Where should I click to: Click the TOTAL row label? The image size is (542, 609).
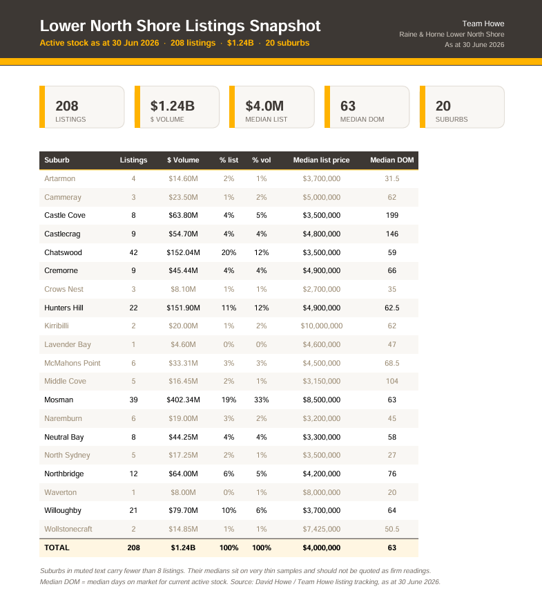click(57, 547)
